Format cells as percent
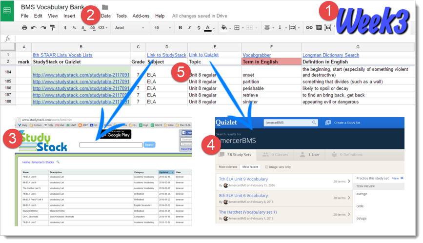423x243 pixels. 74,27
